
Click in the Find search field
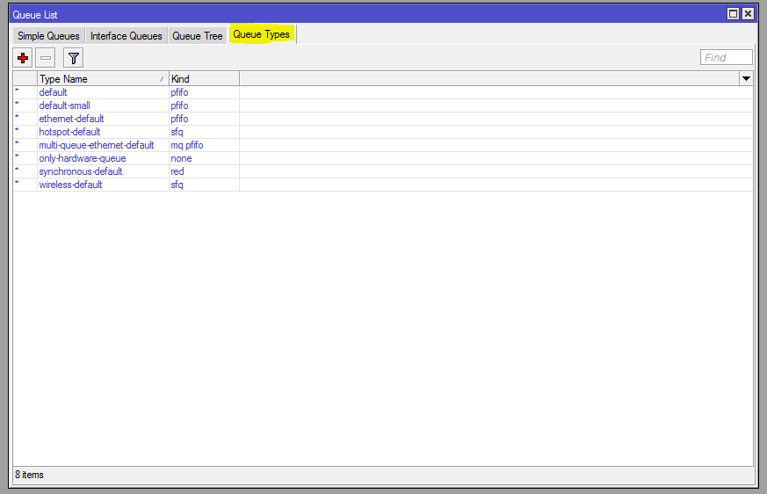(726, 58)
